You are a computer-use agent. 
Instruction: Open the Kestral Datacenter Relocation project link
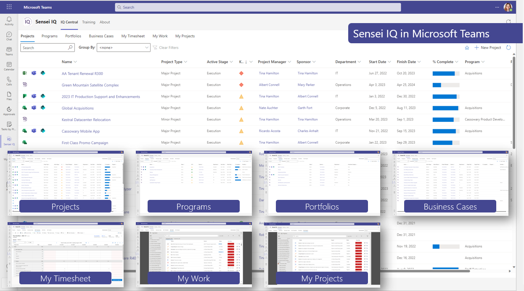pos(86,120)
